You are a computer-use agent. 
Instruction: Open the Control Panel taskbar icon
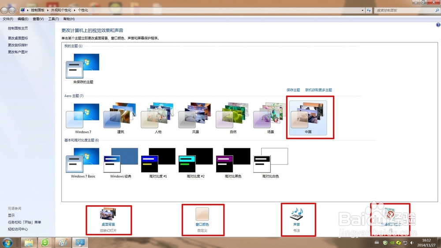pyautogui.click(x=80, y=242)
